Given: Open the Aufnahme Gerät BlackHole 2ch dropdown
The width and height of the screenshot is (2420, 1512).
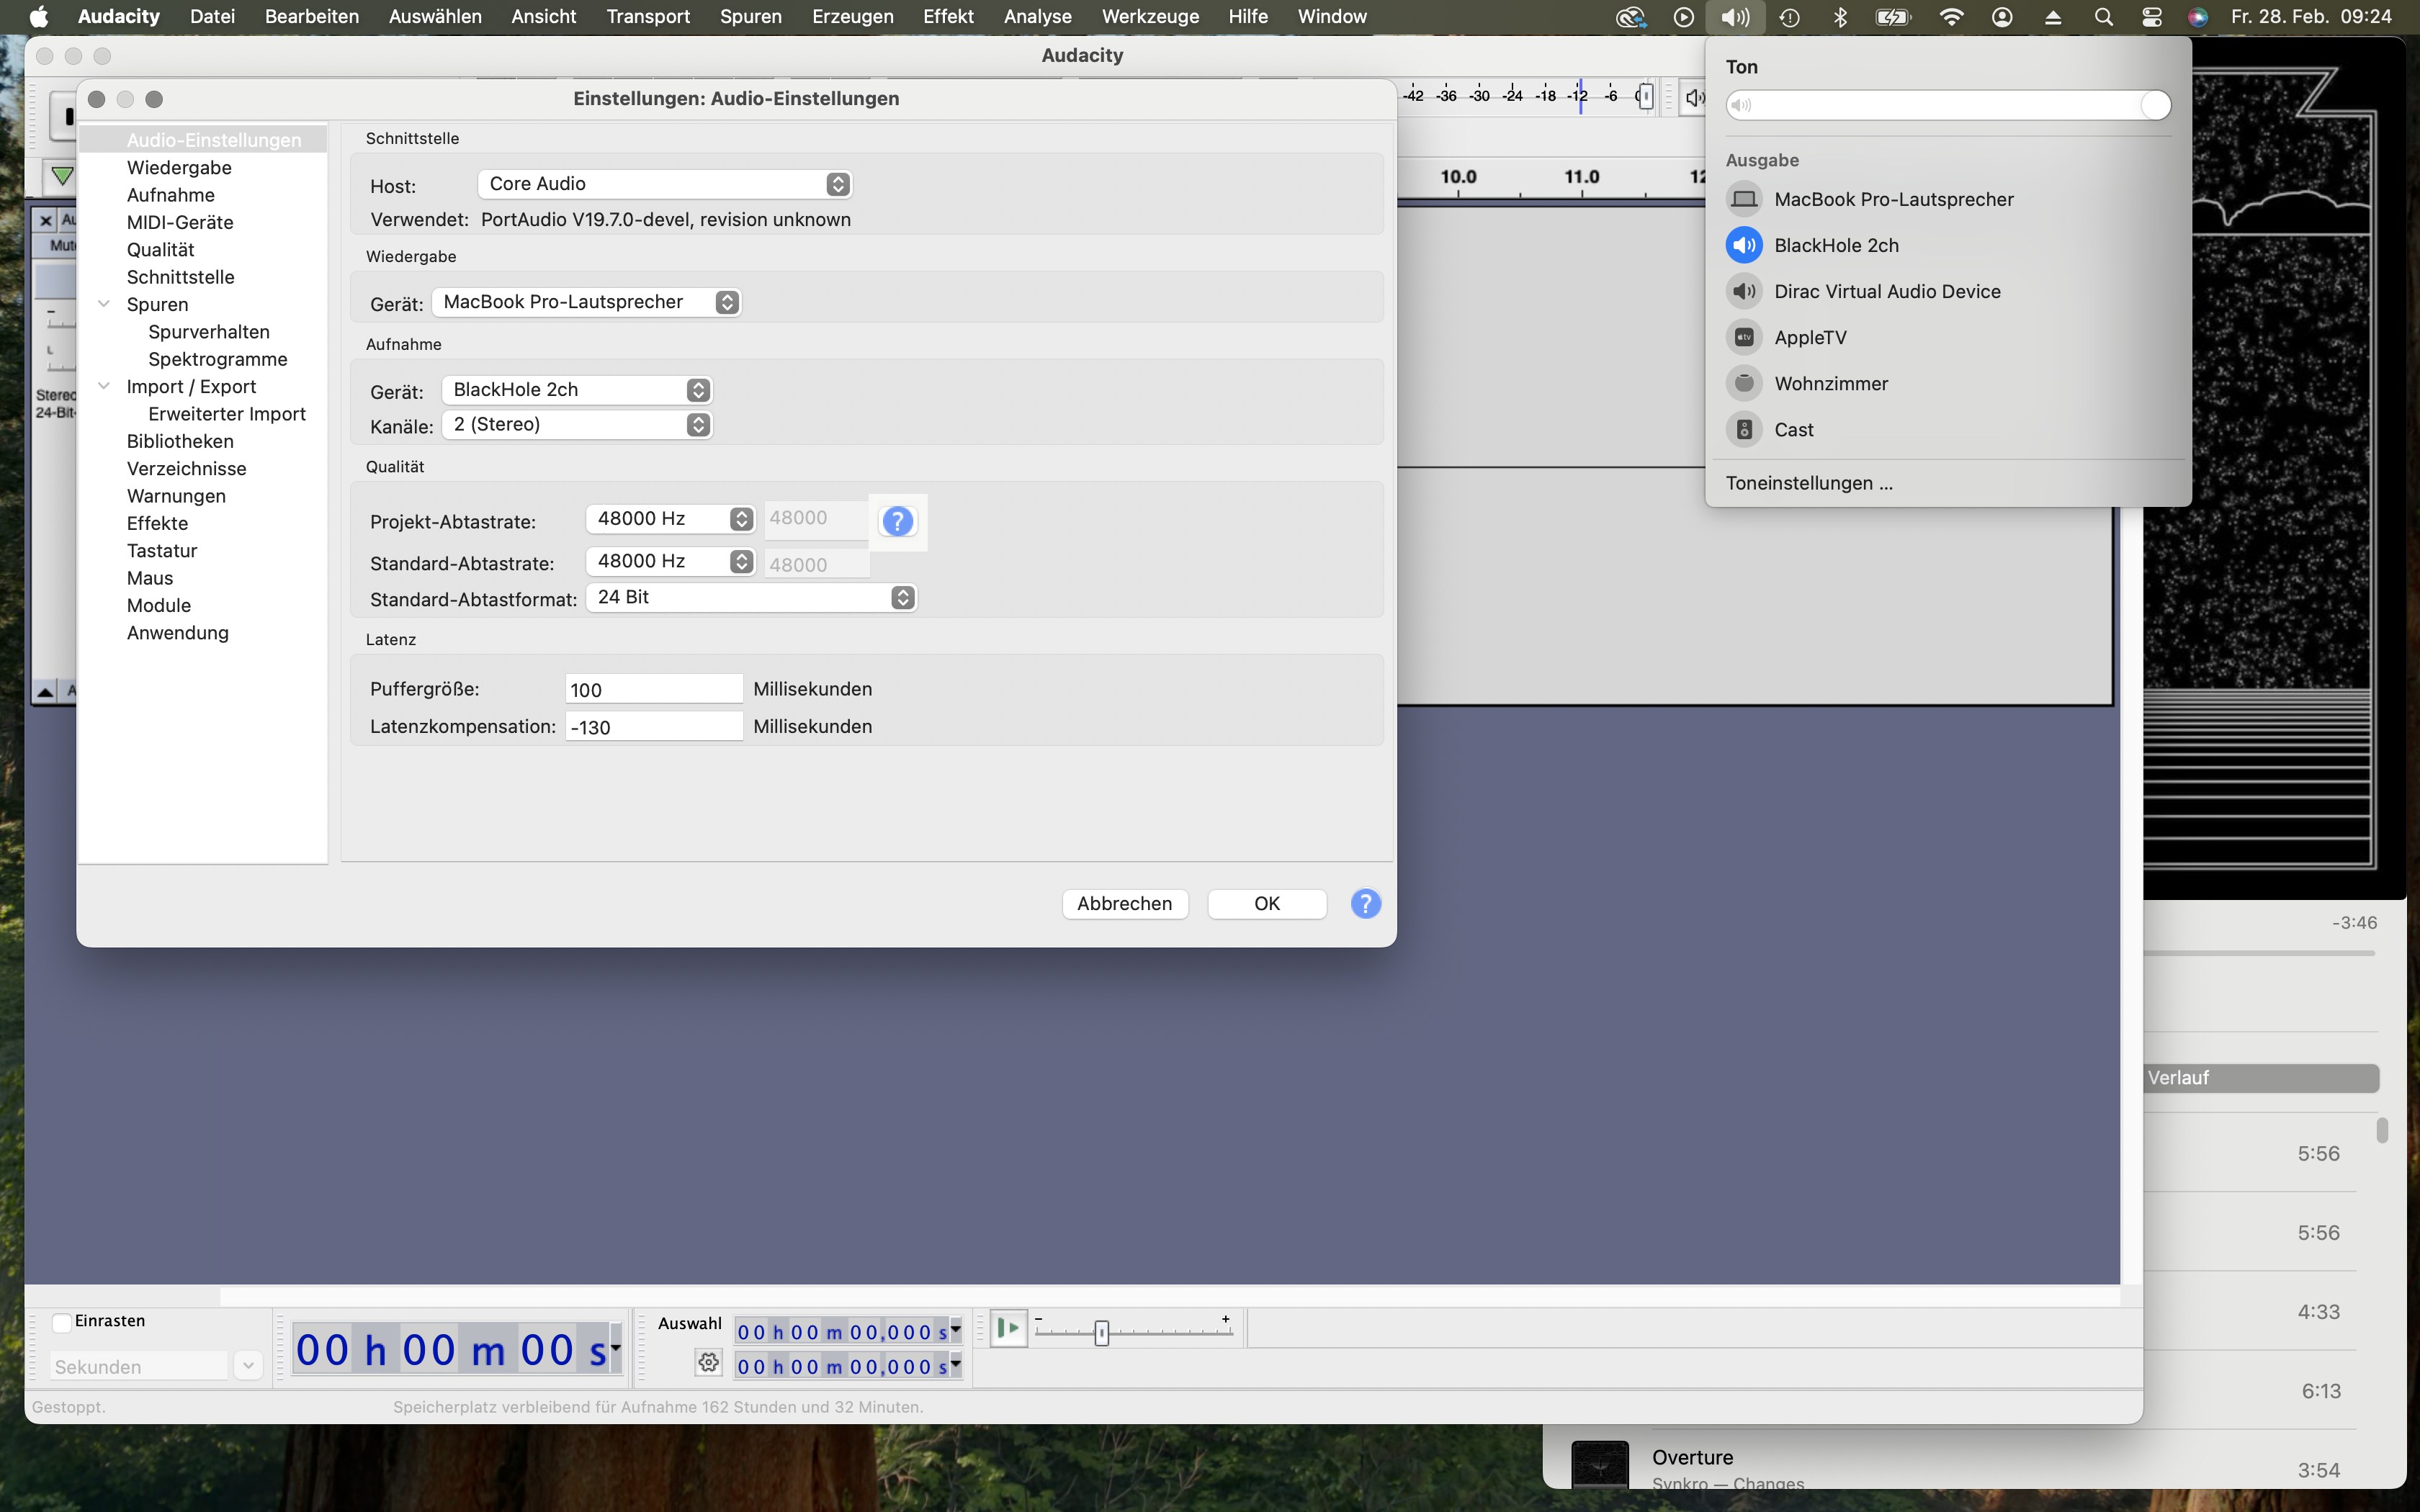Looking at the screenshot, I should click(577, 390).
